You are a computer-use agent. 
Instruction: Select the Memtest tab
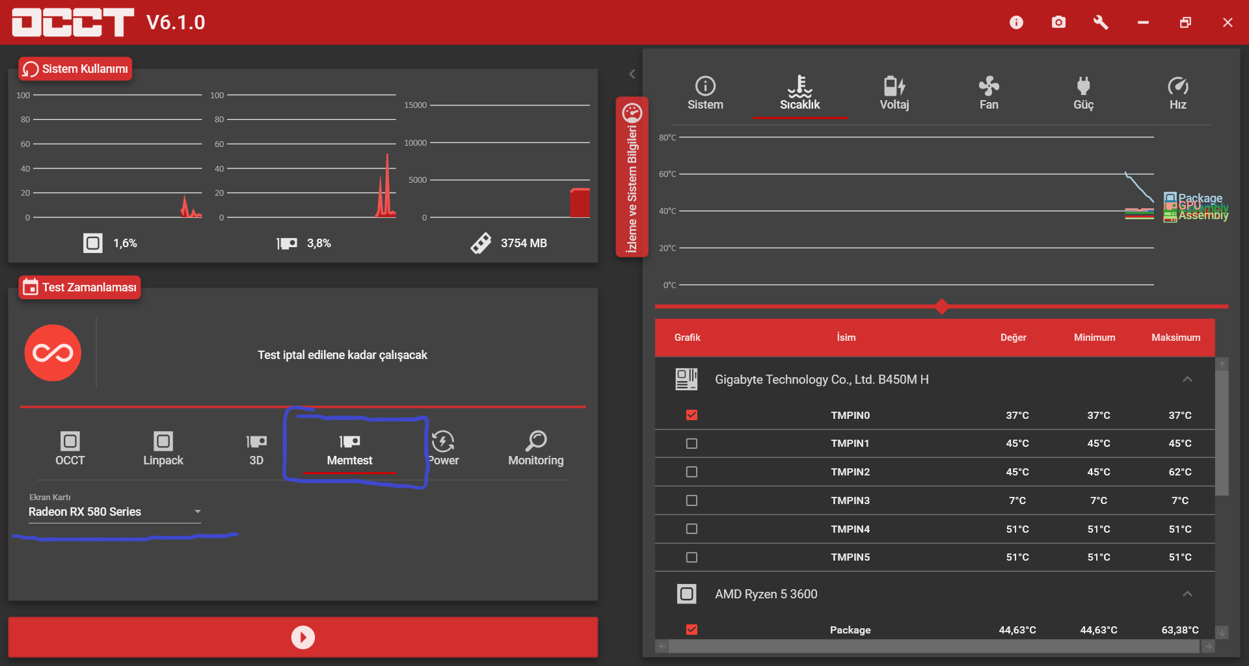[x=350, y=449]
